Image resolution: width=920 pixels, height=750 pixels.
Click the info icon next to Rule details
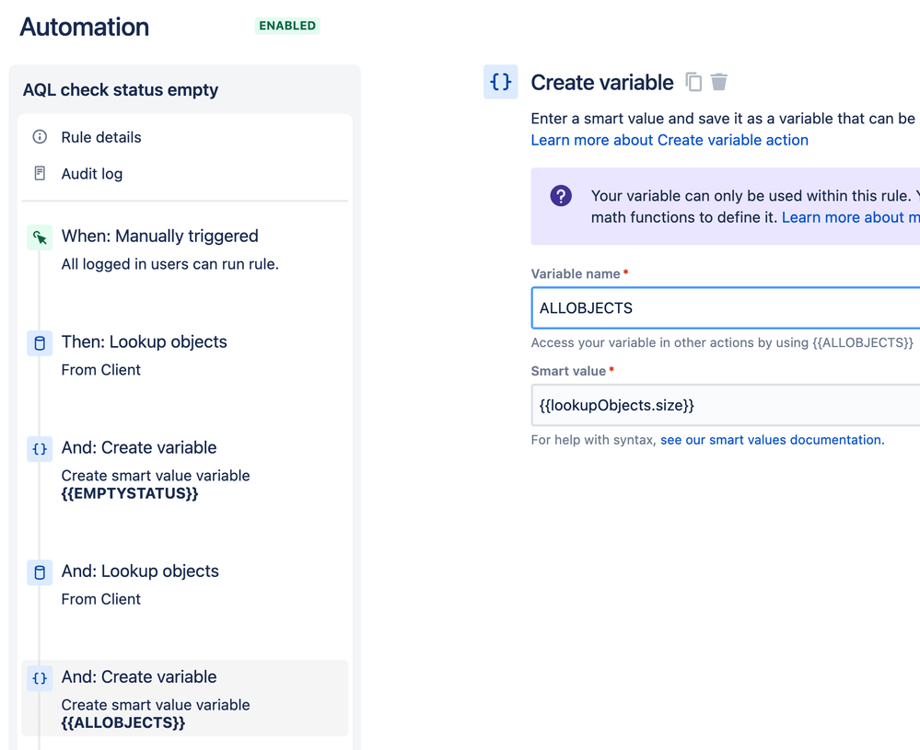38,137
